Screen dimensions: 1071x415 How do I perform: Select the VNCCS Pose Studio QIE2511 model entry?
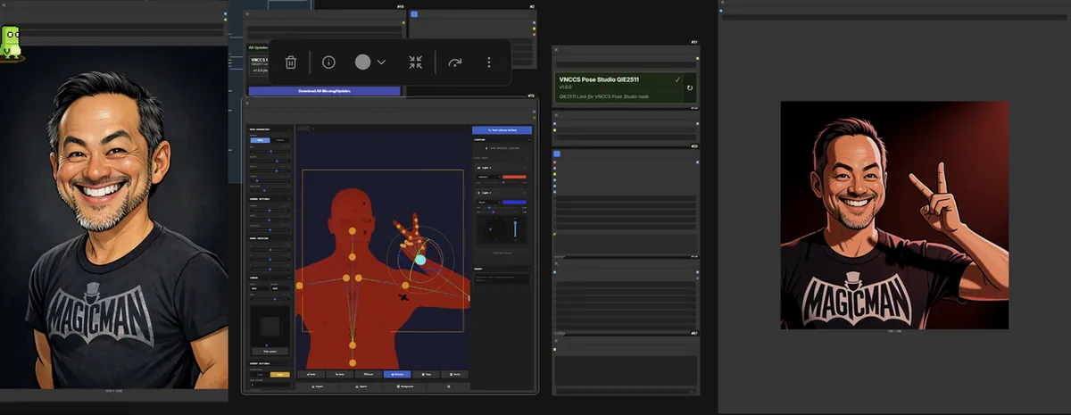pyautogui.click(x=617, y=88)
